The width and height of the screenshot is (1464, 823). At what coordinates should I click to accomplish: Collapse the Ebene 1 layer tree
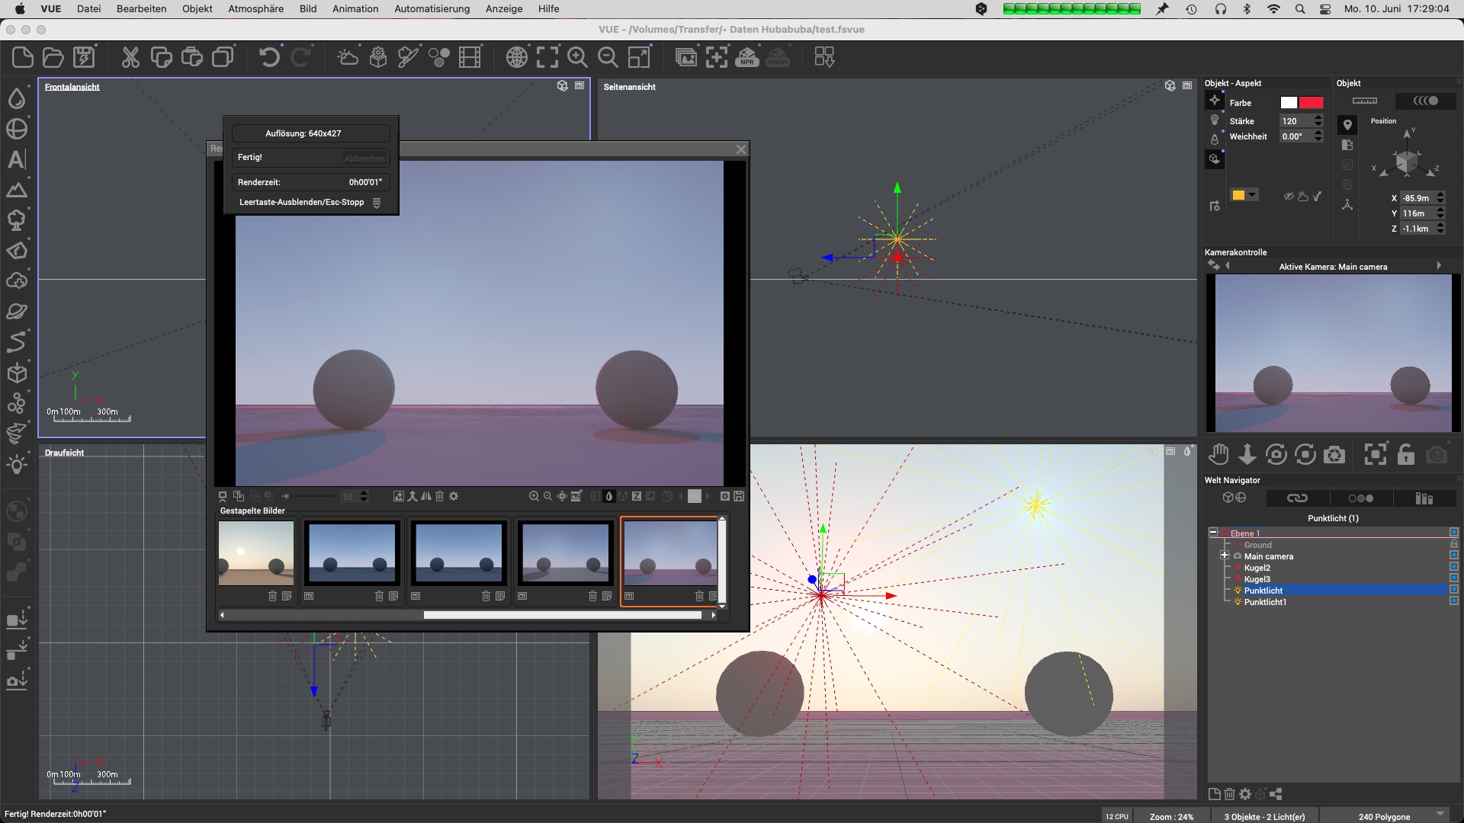(x=1213, y=533)
